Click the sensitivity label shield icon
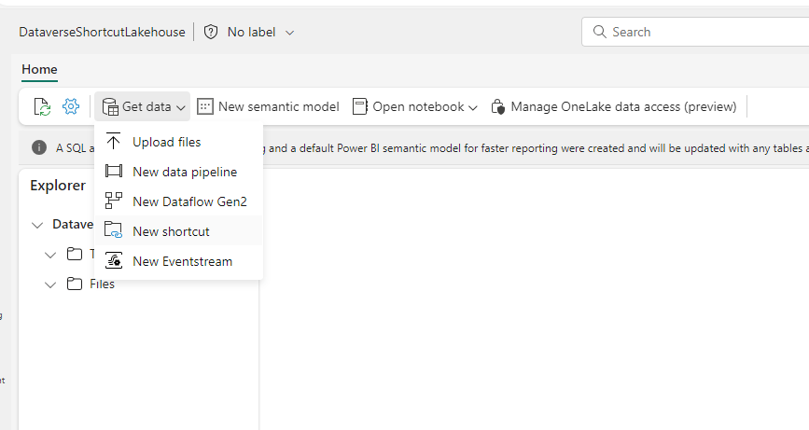The height and width of the screenshot is (430, 809). (211, 32)
